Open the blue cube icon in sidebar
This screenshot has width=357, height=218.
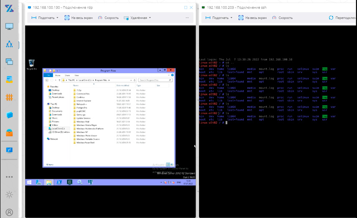9,115
